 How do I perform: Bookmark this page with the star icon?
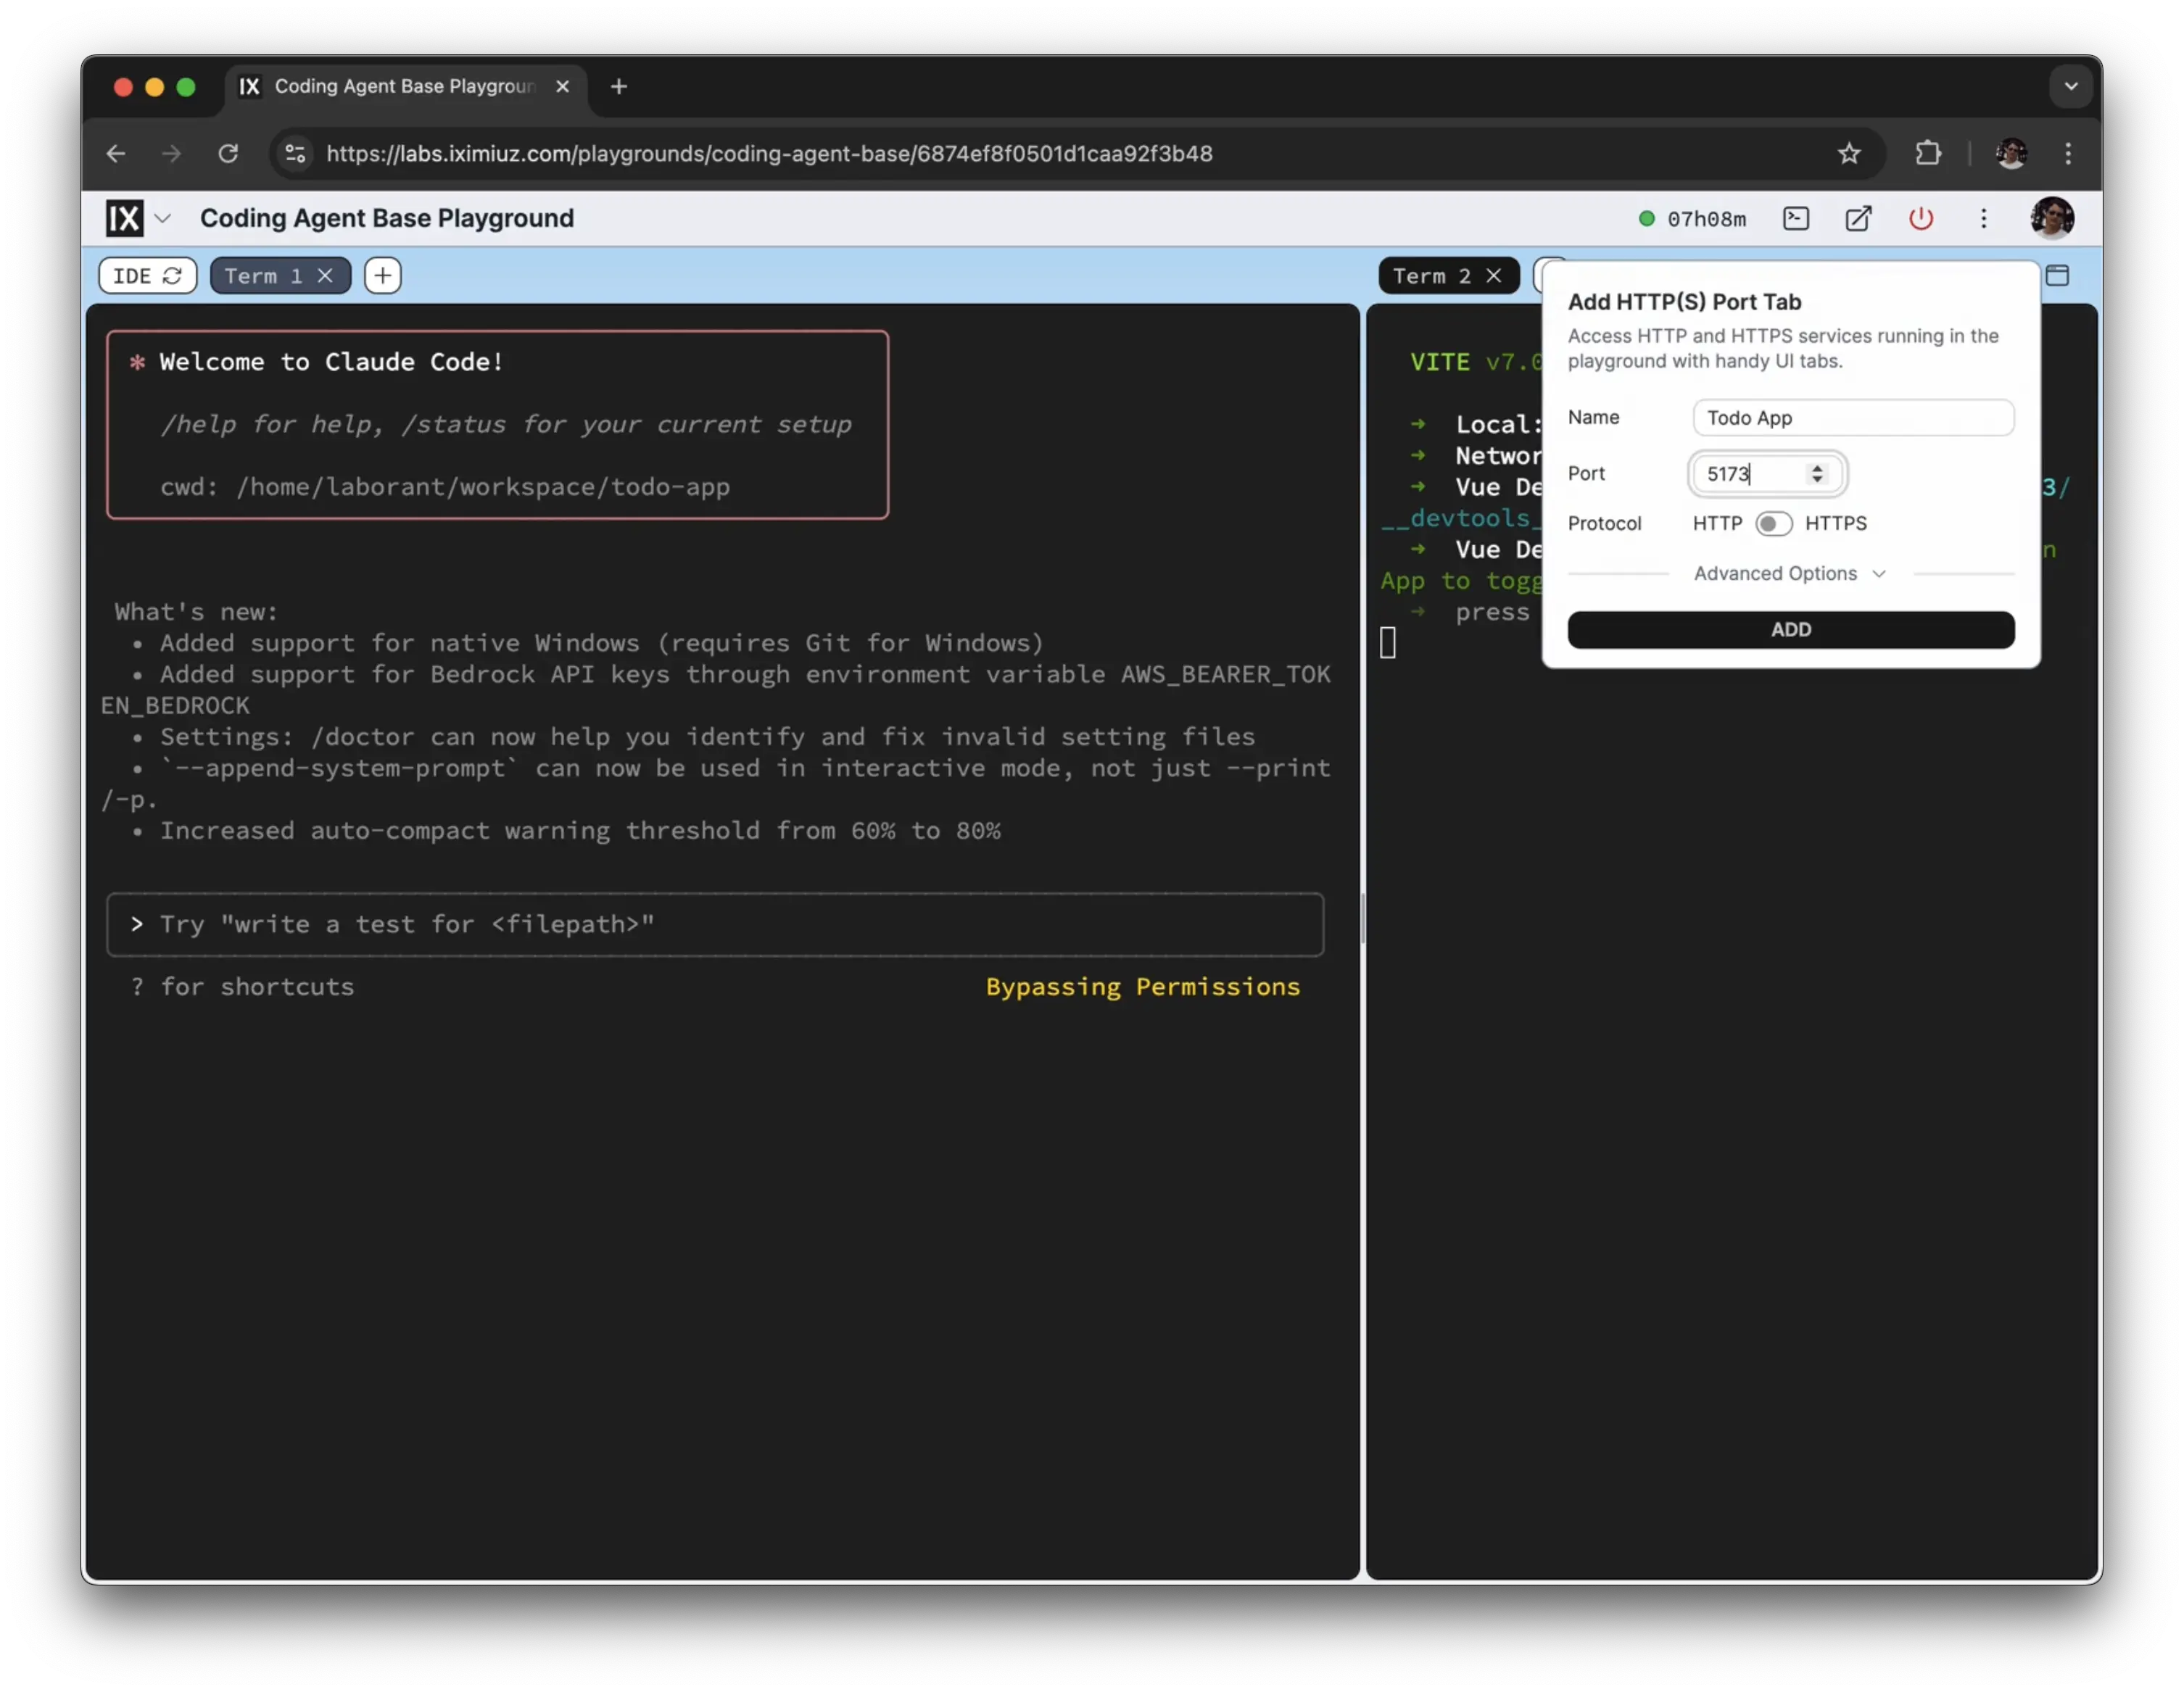(1849, 153)
